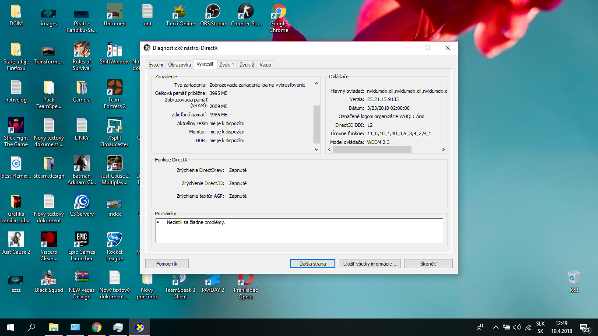Switch to the Obrazovka tab

pos(179,65)
